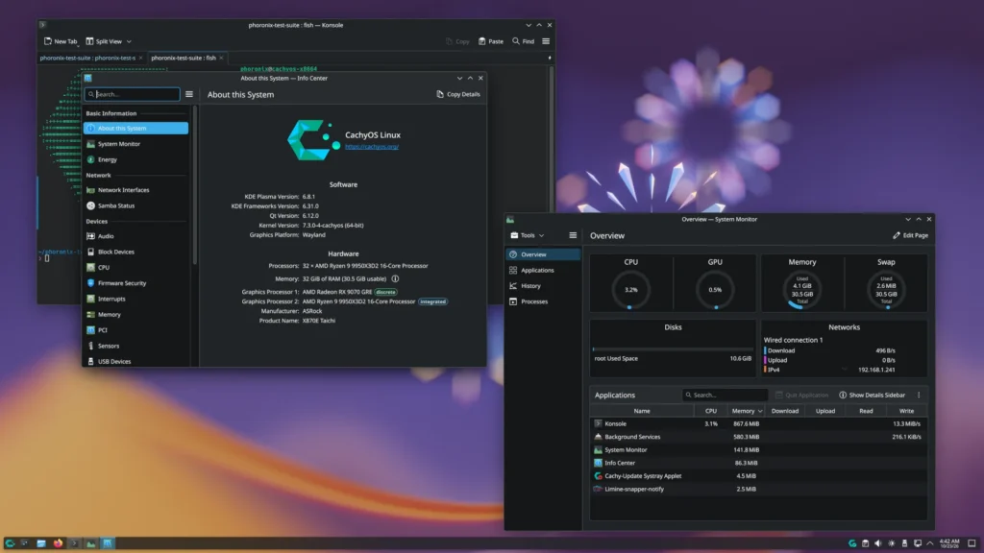
Task: Open the cachyos.org website link
Action: click(372, 147)
